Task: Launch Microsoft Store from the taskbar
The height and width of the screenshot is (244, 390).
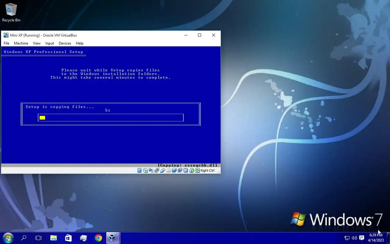Action: pyautogui.click(x=68, y=238)
